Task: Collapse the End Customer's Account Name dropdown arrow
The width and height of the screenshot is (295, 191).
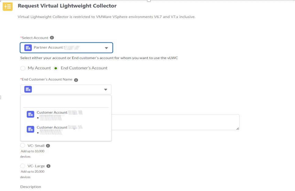Action: tap(106, 90)
